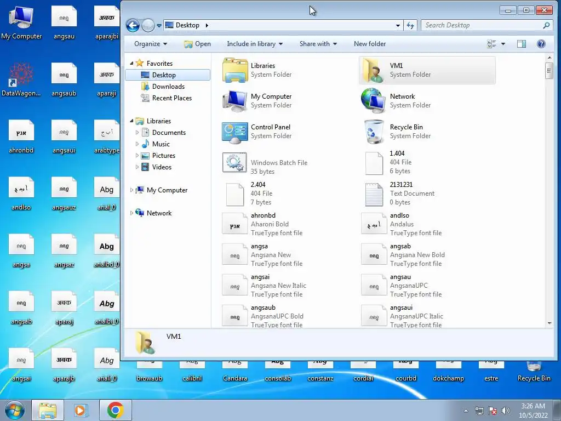Select the aparajb font icon on desktop
Screen dimensions: 561x421
[64, 365]
